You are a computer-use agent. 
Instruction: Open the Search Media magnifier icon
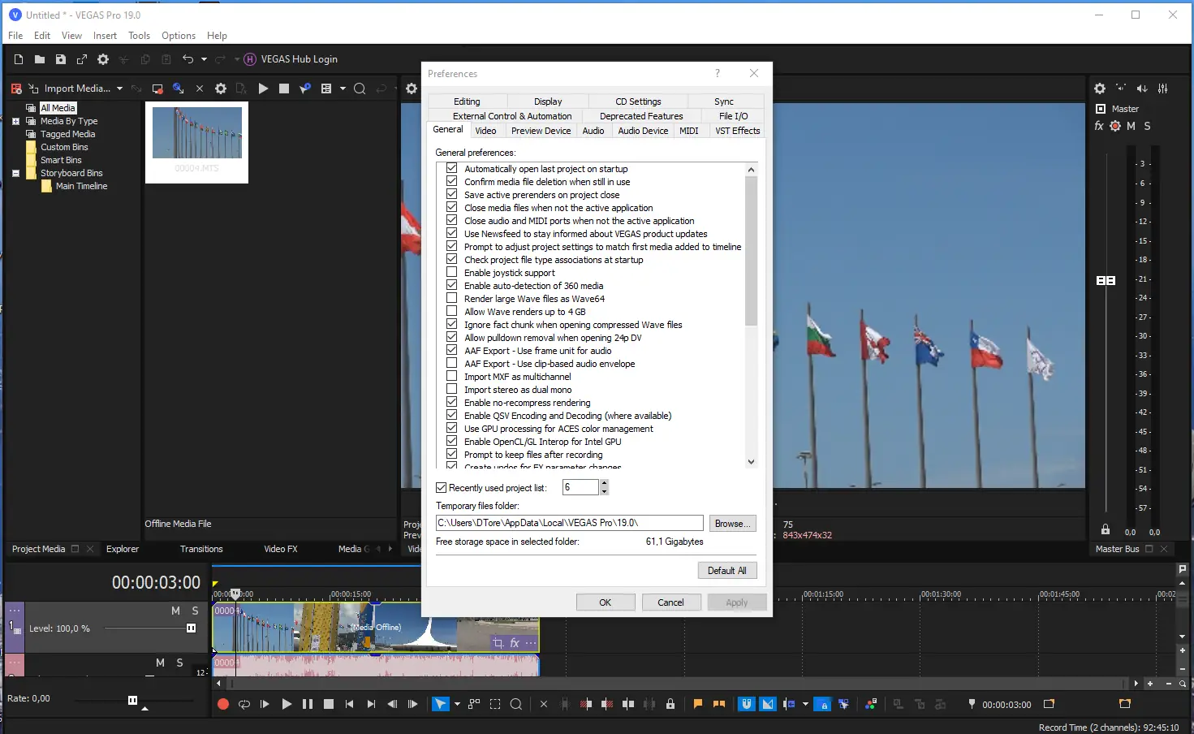(x=360, y=89)
